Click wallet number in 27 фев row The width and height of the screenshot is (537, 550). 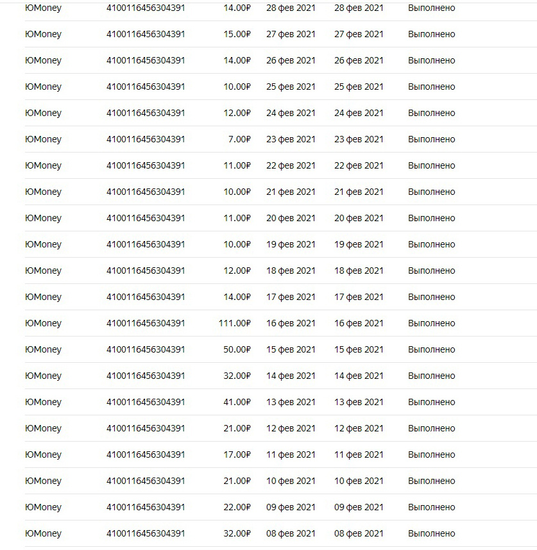146,34
